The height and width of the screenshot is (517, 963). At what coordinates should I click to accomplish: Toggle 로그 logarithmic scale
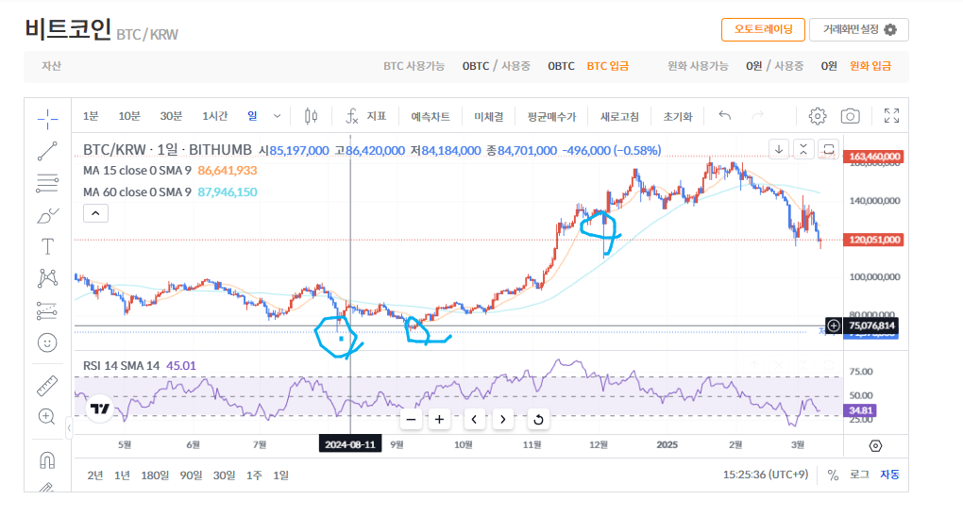(x=858, y=475)
